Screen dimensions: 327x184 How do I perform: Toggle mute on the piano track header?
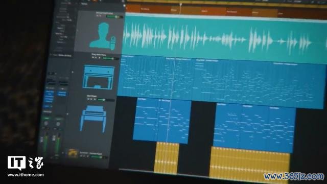[x=93, y=57]
